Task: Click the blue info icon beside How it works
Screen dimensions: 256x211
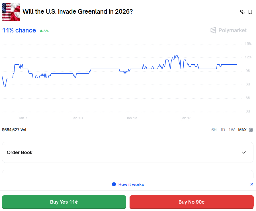Action: [x=114, y=184]
